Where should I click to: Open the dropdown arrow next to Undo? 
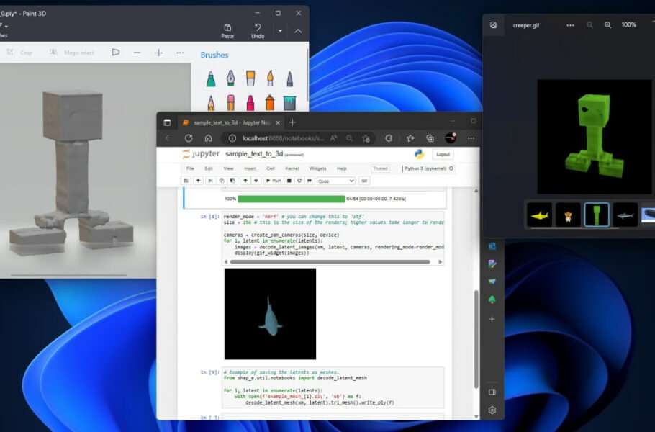click(280, 30)
